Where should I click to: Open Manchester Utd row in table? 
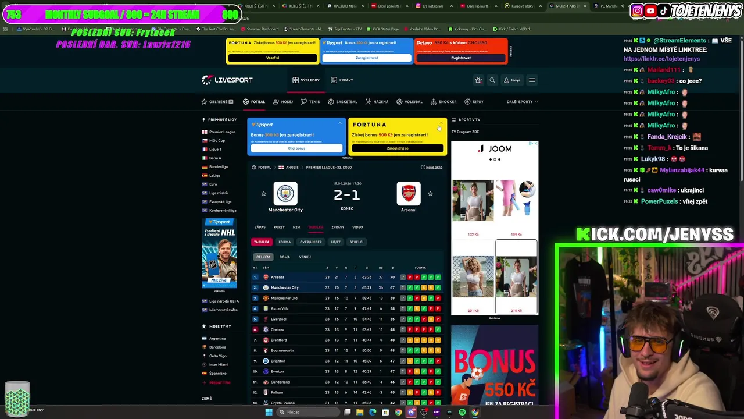pos(348,298)
